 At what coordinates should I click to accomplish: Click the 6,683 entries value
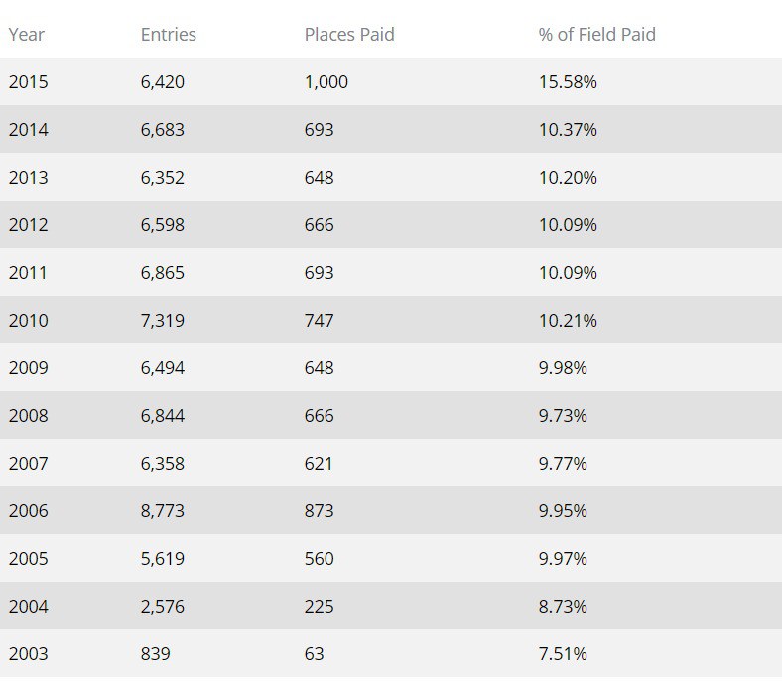pos(163,130)
